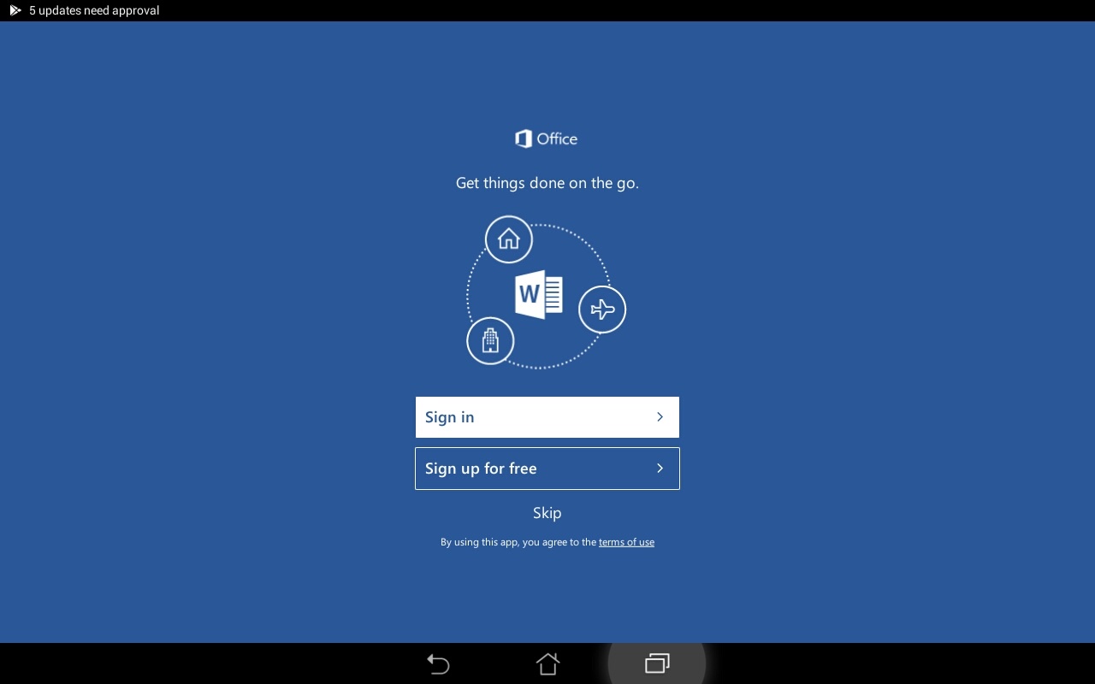Tap 'Get things done on the go.' text

(547, 183)
